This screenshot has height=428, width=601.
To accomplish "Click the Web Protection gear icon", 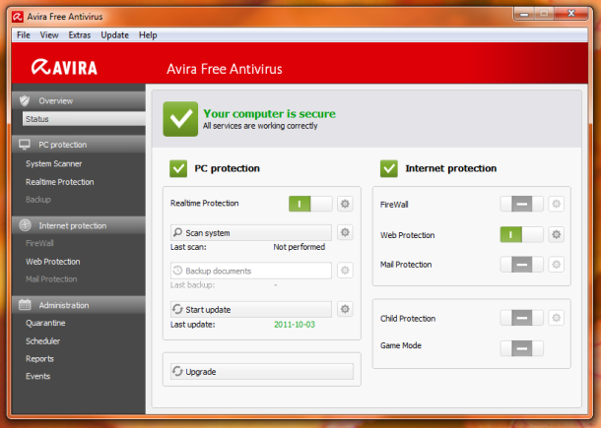I will (556, 235).
